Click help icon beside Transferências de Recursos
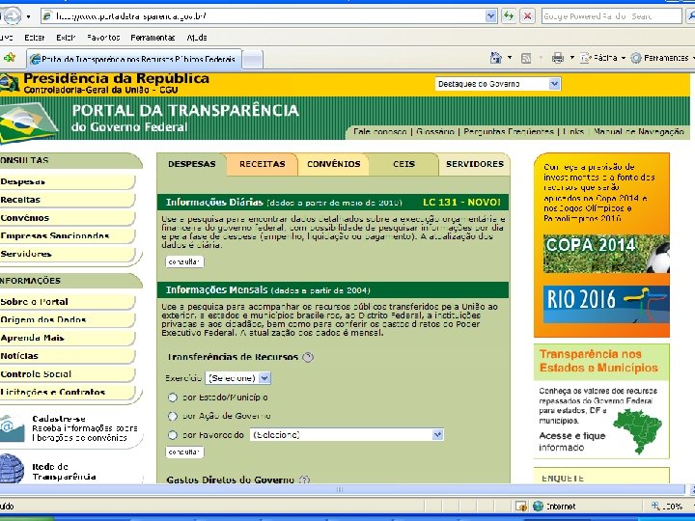Viewport: 695px width, 521px height. [x=308, y=357]
